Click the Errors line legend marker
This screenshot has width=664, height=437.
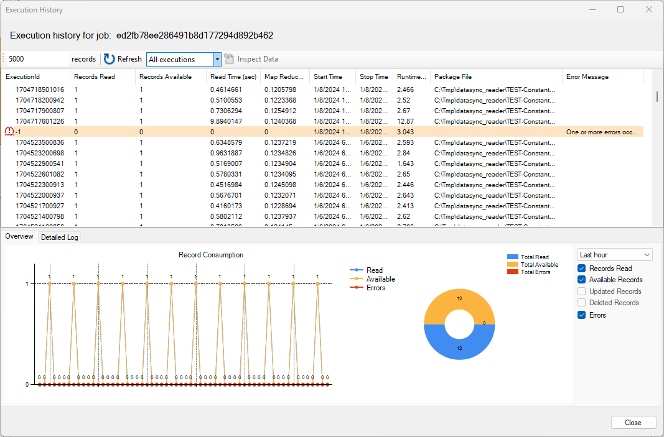(356, 288)
